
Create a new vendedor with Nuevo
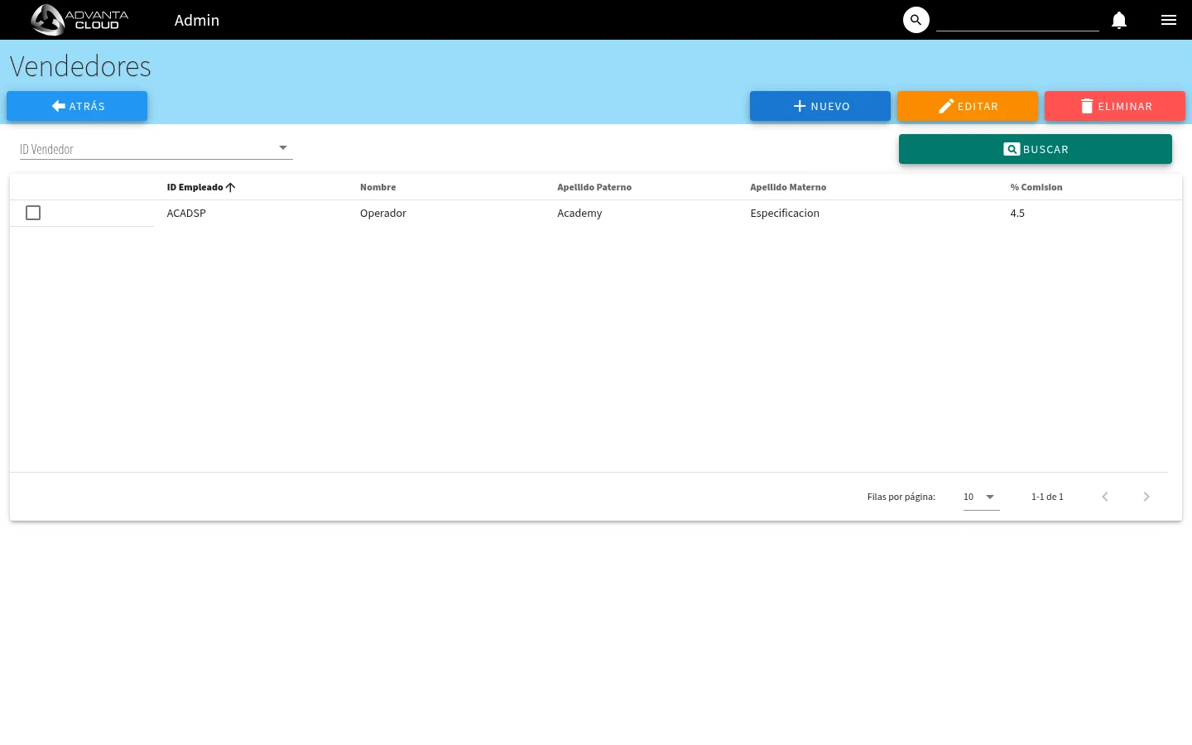(820, 106)
